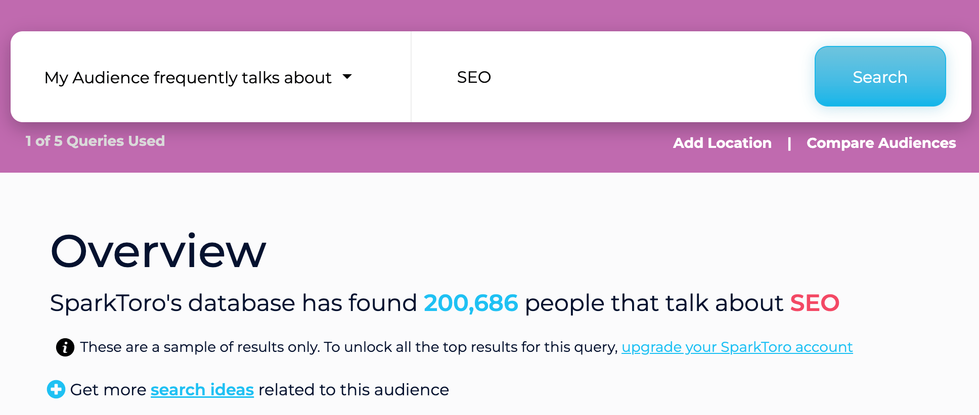Click the "These are a sample of results" notice
Image resolution: width=979 pixels, height=415 pixels.
pyautogui.click(x=349, y=347)
